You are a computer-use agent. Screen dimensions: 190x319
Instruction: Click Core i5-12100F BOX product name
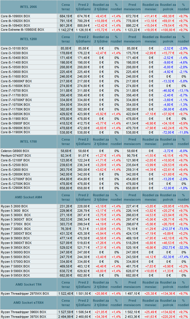[15, 160]
